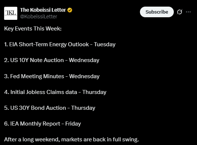Screen dimensions: 197x145
Task: Click the 'After a long weekend' sentence
Action: [x=71, y=139]
